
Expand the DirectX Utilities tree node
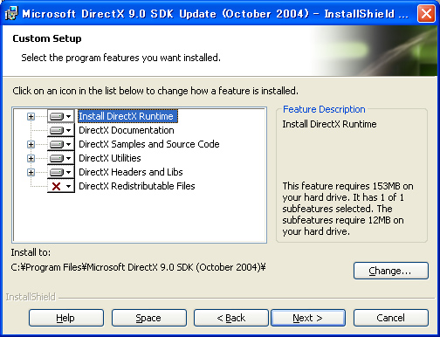click(x=31, y=158)
